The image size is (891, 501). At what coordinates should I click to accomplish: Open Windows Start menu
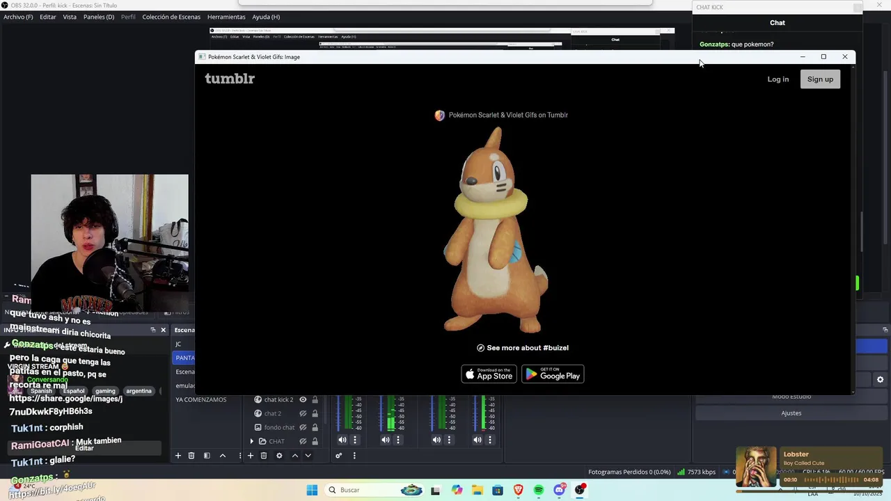pos(312,490)
